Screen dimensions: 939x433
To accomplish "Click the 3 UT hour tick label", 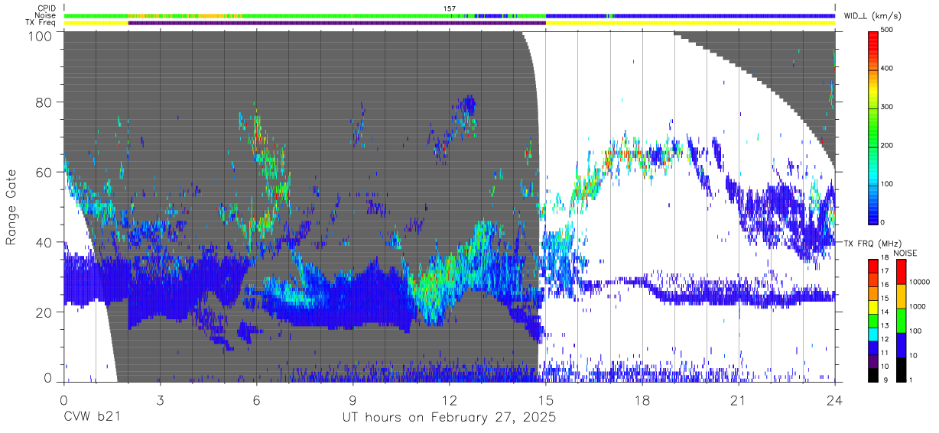I will 160,399.
